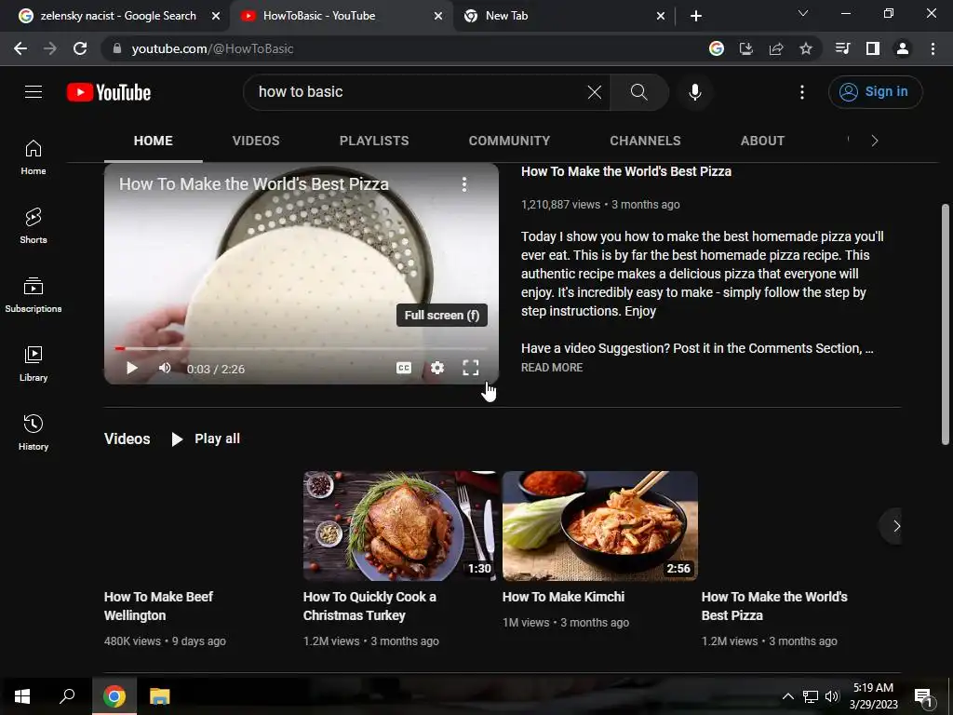This screenshot has width=953, height=715.
Task: Open the Windows Start menu
Action: [x=22, y=696]
